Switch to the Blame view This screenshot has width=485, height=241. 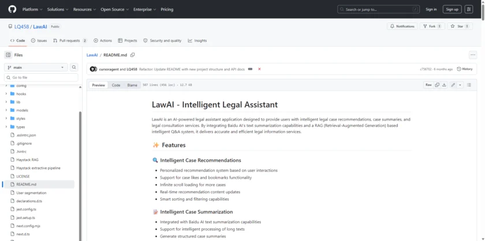click(132, 85)
